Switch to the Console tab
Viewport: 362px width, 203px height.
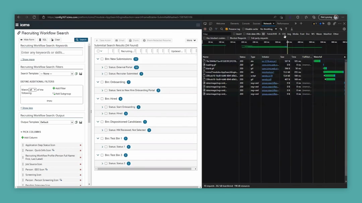[246, 23]
